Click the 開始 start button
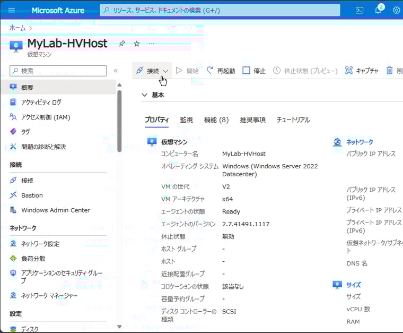 (x=187, y=71)
